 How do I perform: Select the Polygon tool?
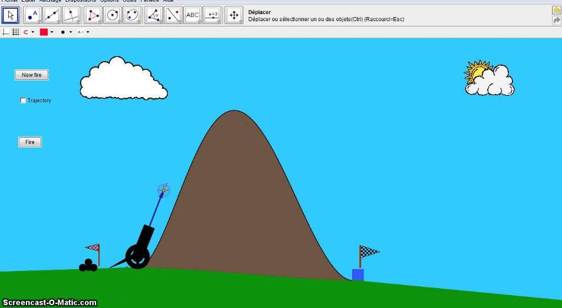[x=93, y=15]
